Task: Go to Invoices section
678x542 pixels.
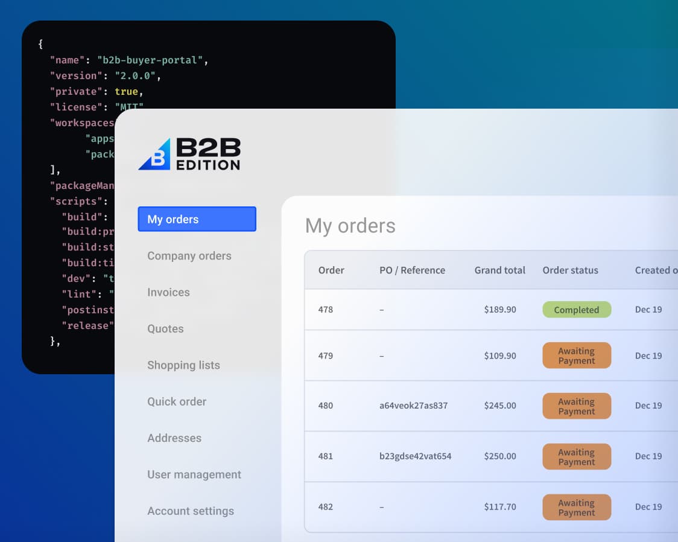Action: coord(168,292)
